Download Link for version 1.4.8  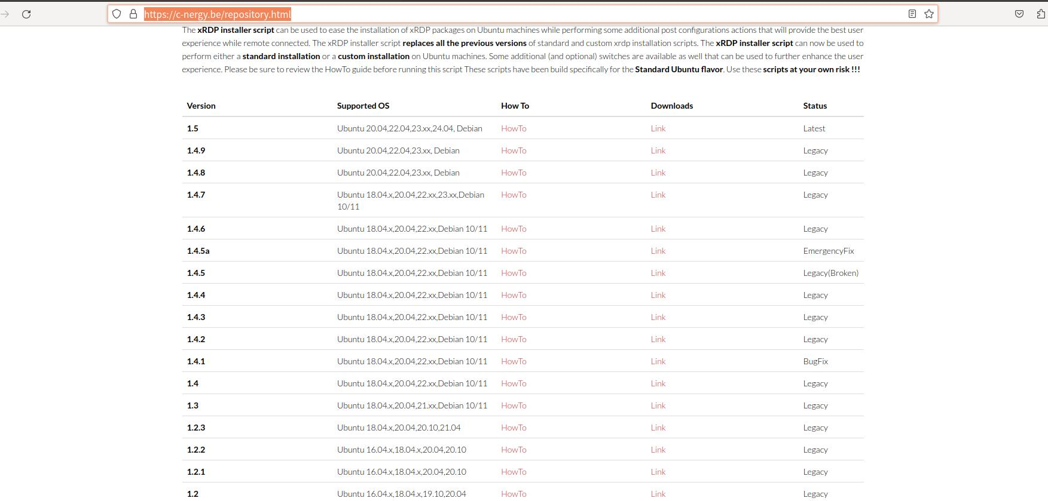click(x=658, y=173)
